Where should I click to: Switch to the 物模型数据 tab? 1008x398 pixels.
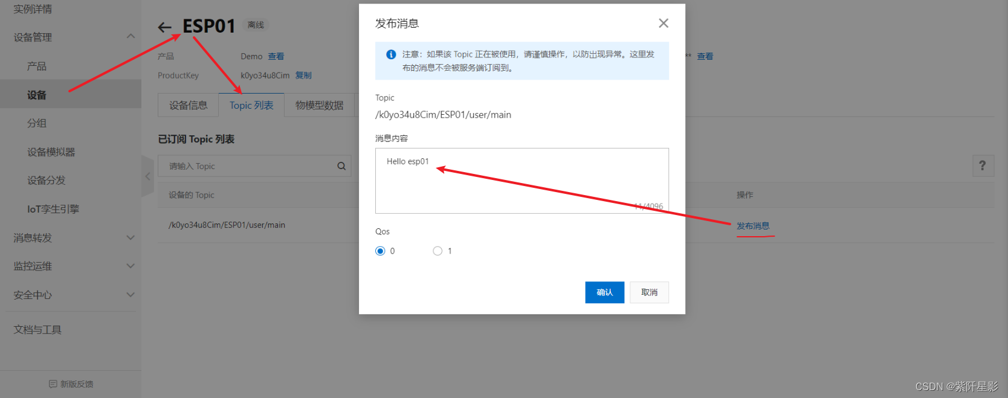click(320, 105)
